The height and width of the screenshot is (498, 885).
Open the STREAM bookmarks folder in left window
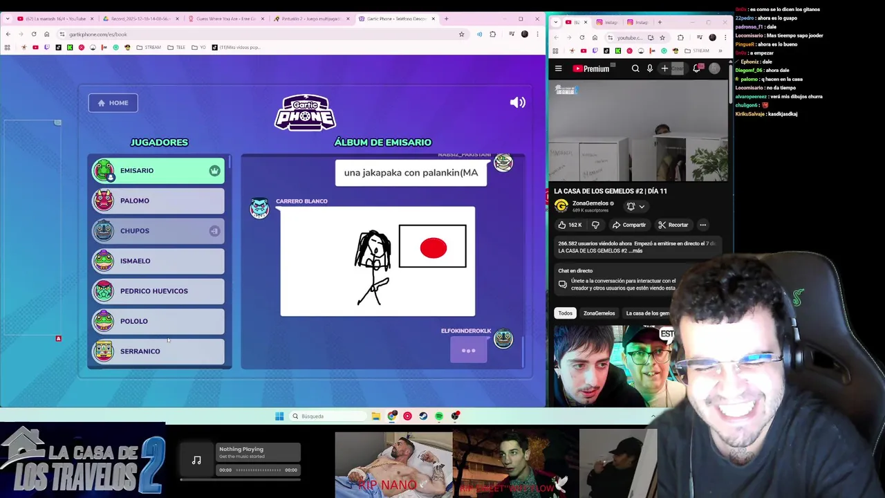pyautogui.click(x=149, y=48)
